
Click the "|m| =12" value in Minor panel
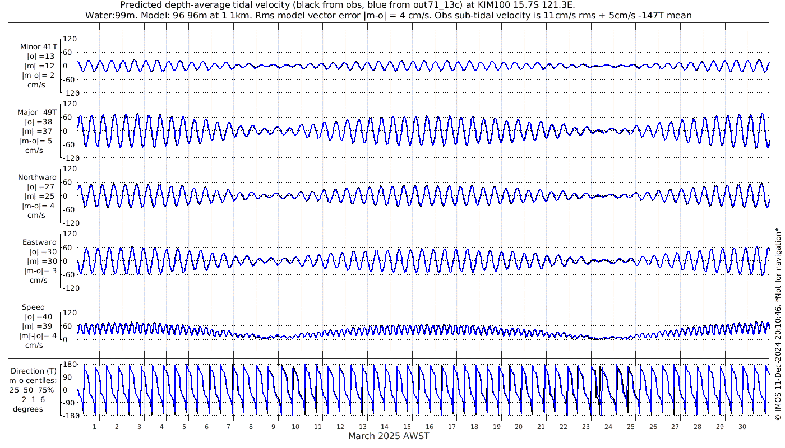coord(39,66)
